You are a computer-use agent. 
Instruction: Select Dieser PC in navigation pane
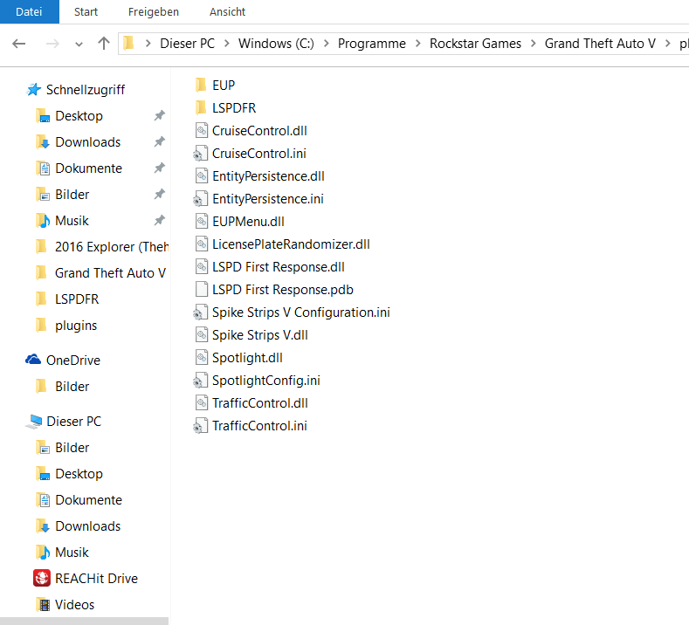(74, 422)
